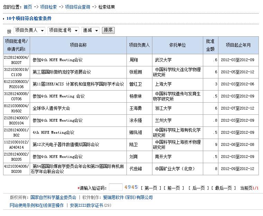Select person 张旭朗 cell
The image size is (263, 216).
tap(139, 72)
